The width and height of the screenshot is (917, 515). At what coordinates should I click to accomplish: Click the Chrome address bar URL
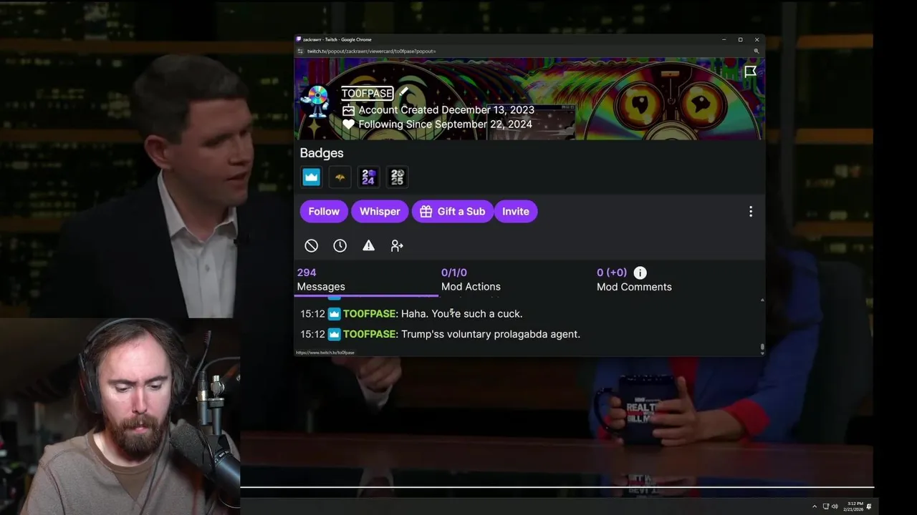pos(371,51)
